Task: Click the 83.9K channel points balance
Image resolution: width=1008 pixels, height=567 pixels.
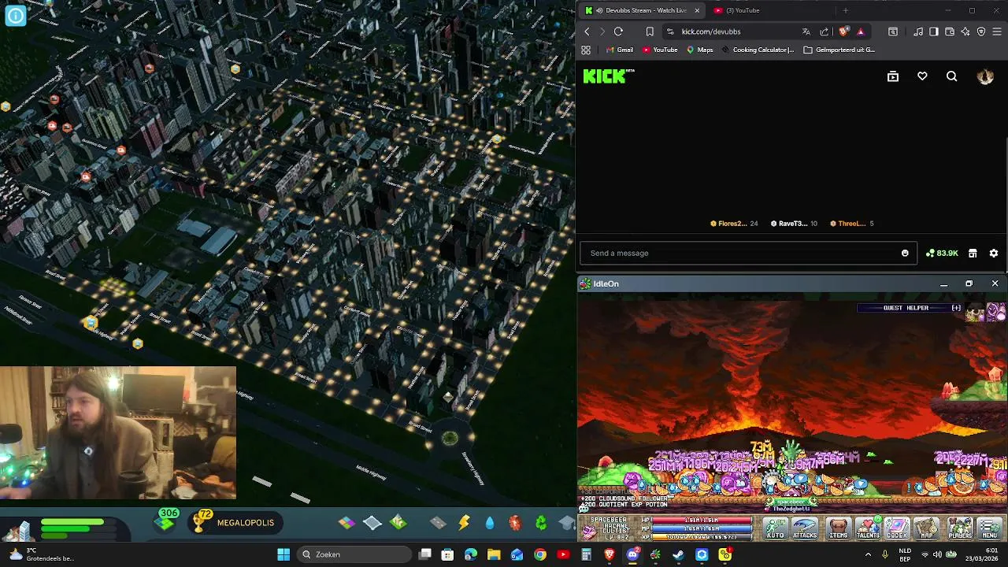Action: point(942,253)
